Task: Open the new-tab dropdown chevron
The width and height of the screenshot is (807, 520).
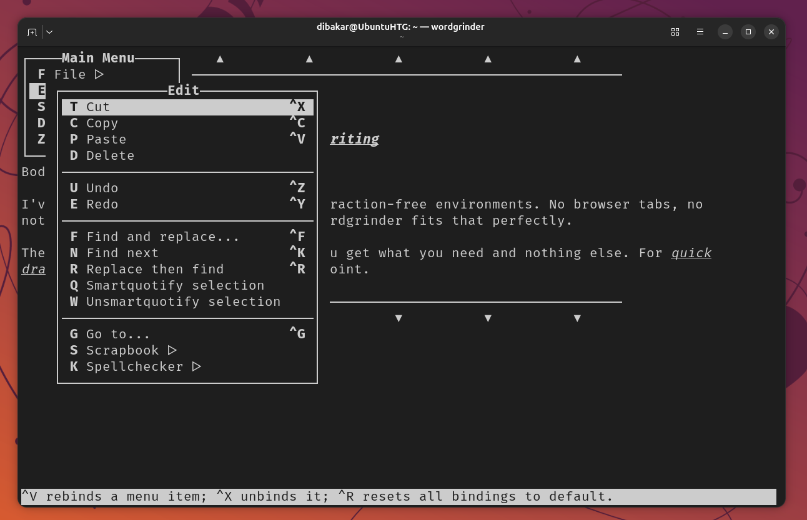Action: tap(49, 32)
